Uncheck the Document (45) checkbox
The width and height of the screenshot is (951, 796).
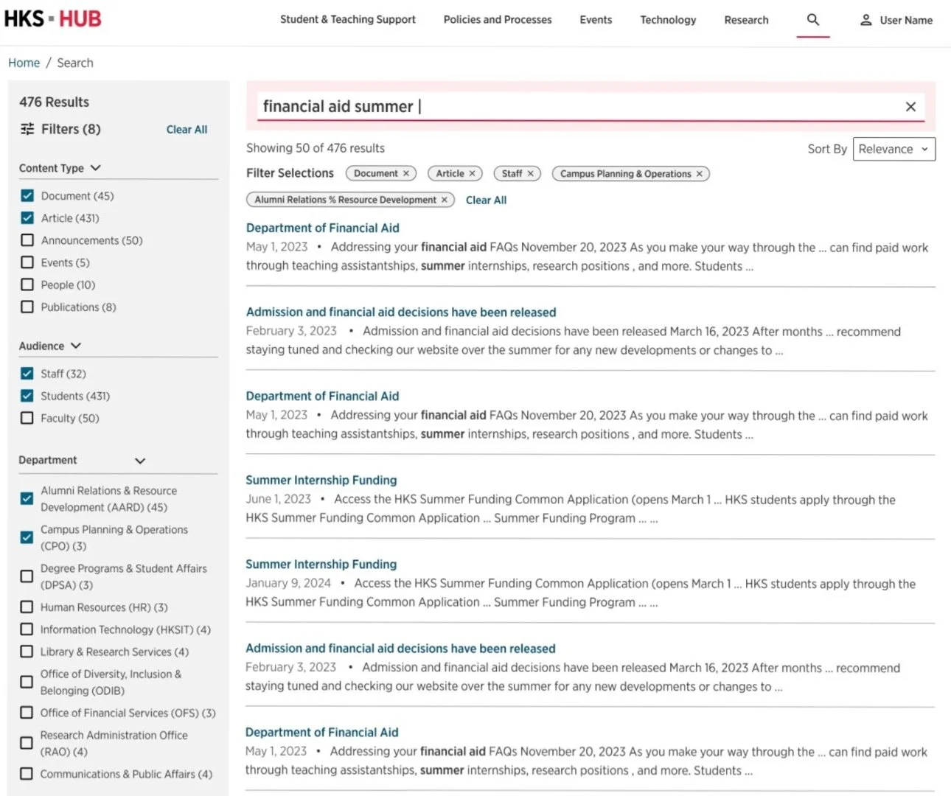click(x=27, y=196)
